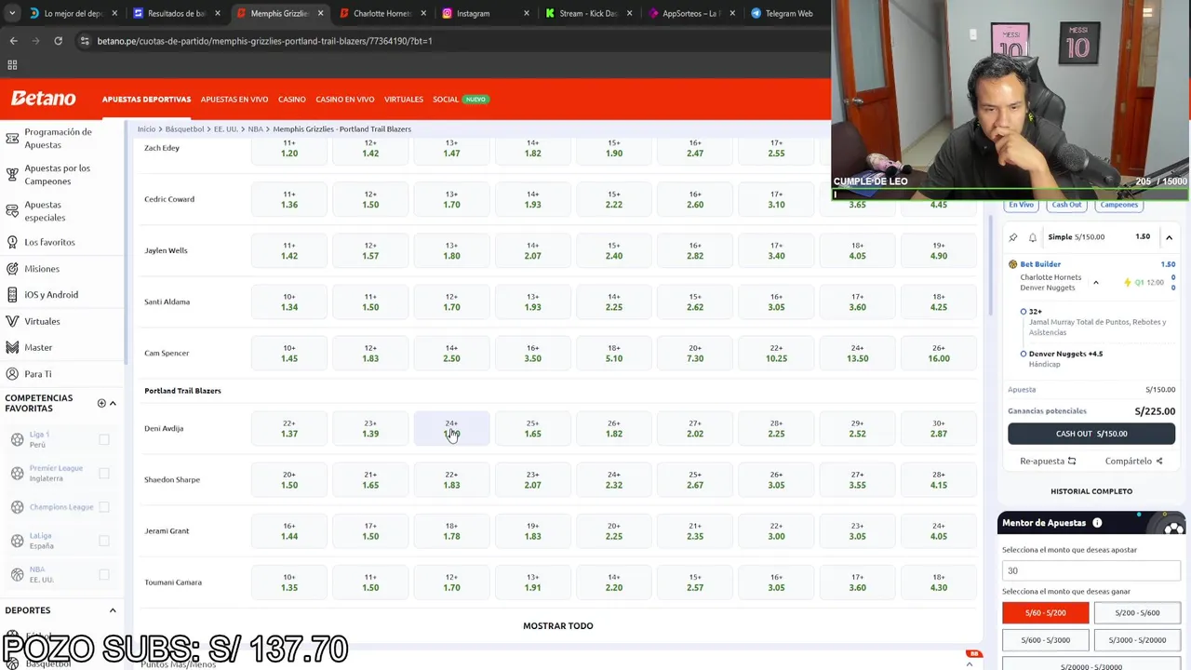Choose S/200 - S/600 win range
Image resolution: width=1191 pixels, height=670 pixels.
pyautogui.click(x=1137, y=613)
